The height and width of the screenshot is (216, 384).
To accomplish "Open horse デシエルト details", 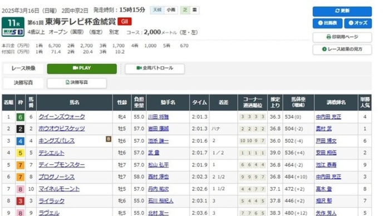I will click(x=51, y=153).
